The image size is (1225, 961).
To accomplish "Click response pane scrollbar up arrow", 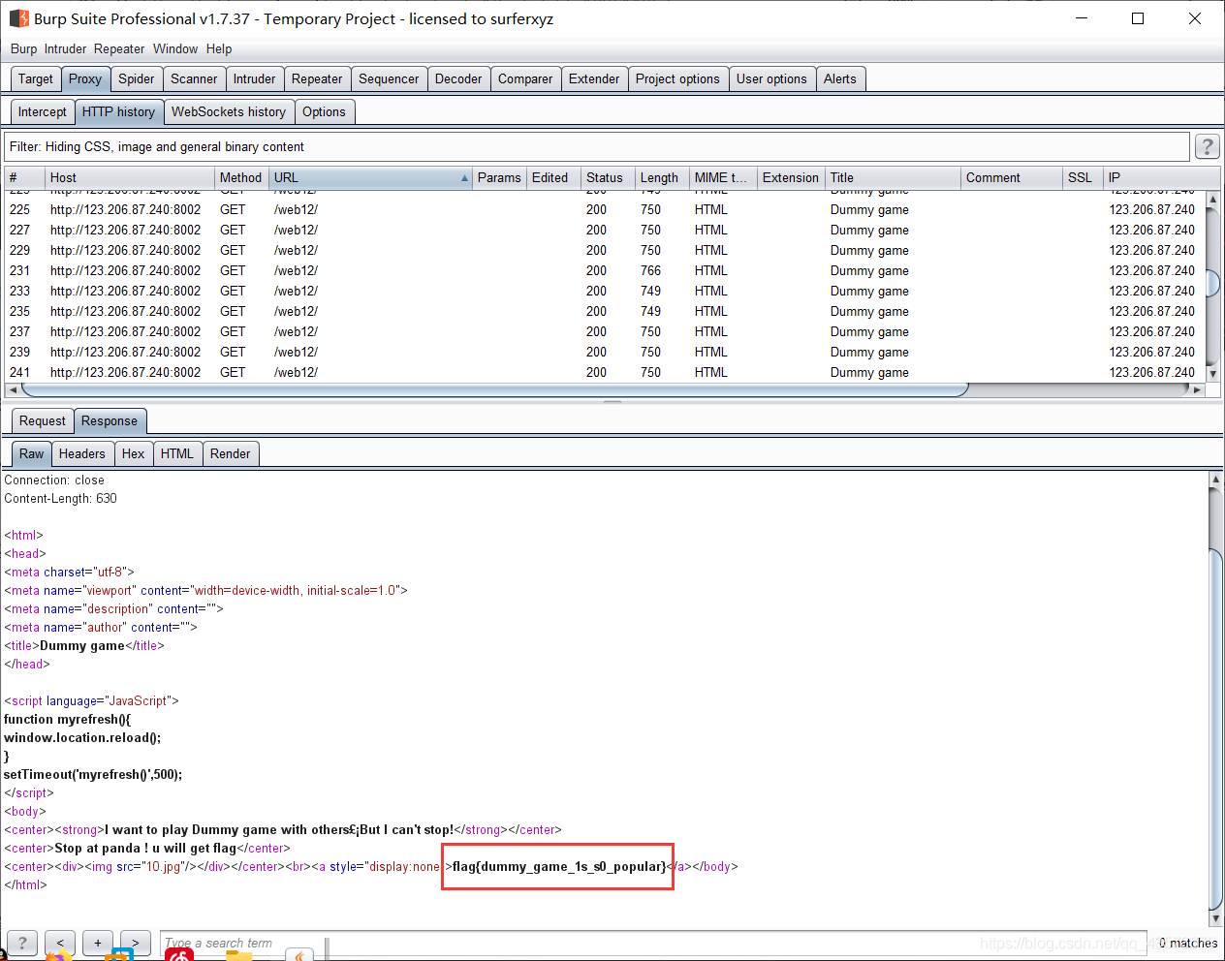I will pos(1216,479).
